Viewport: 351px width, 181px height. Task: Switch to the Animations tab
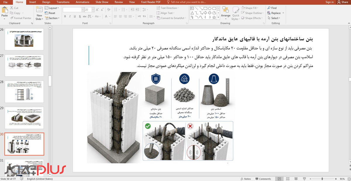coord(82,2)
